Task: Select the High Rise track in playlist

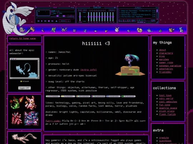Action: pyautogui.click(x=137, y=17)
